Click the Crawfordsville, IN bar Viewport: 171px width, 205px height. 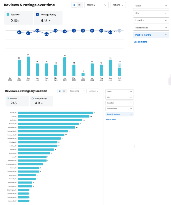pyautogui.click(x=31, y=164)
